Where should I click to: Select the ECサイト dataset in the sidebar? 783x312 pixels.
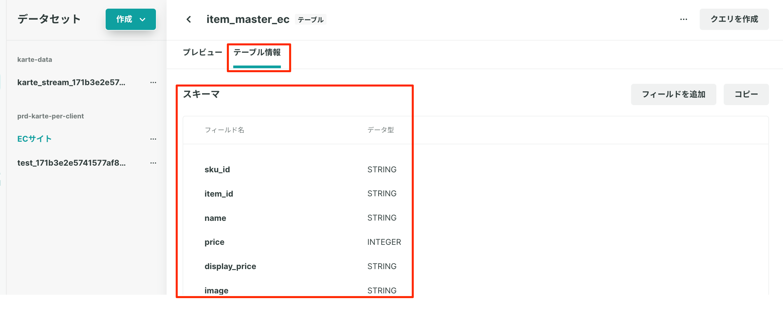pyautogui.click(x=35, y=139)
